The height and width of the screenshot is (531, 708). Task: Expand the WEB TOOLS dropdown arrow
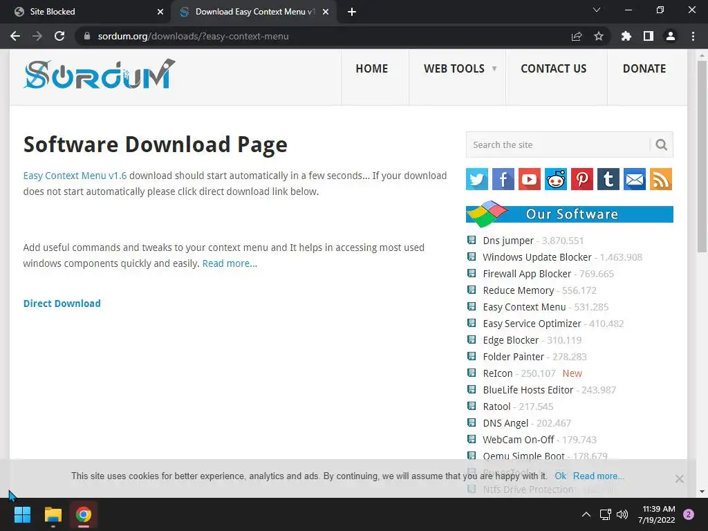click(494, 68)
